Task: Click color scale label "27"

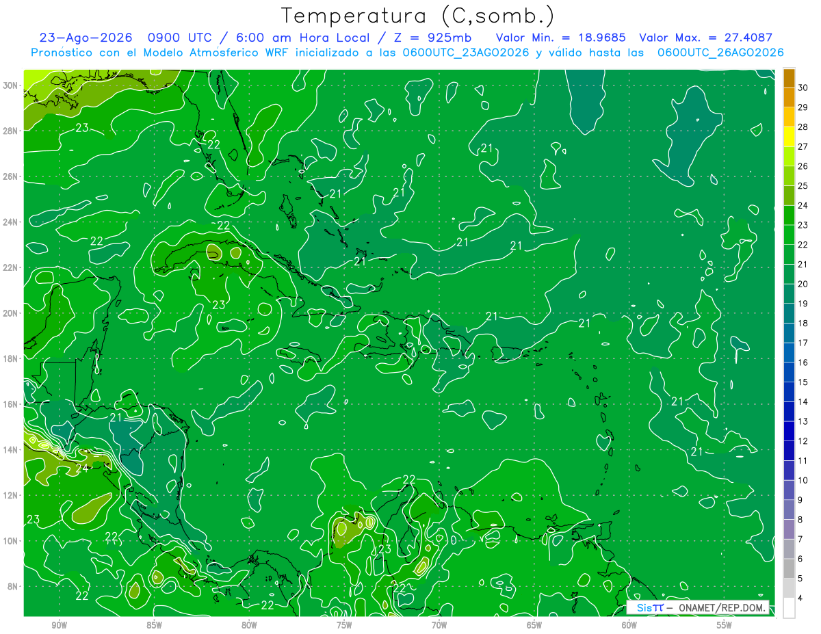Action: [x=803, y=146]
